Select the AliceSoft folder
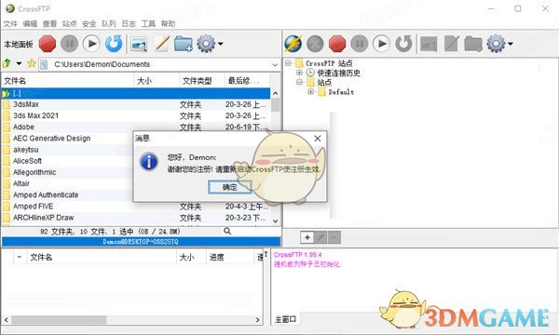The height and width of the screenshot is (335, 559). [x=67, y=161]
